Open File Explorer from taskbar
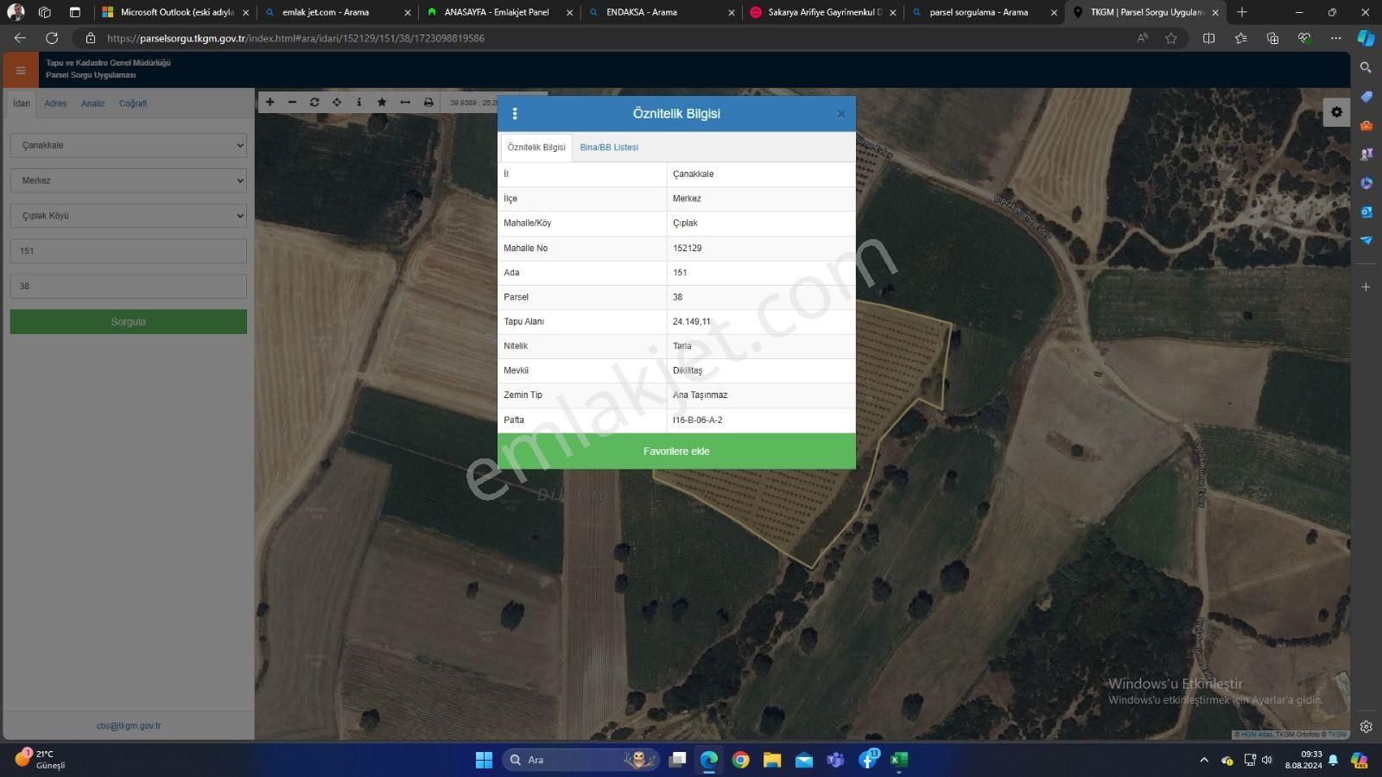This screenshot has width=1382, height=777. [772, 760]
